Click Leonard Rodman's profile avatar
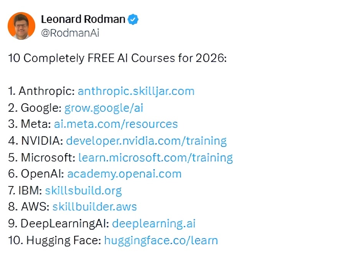The width and height of the screenshot is (362, 255). [21, 26]
